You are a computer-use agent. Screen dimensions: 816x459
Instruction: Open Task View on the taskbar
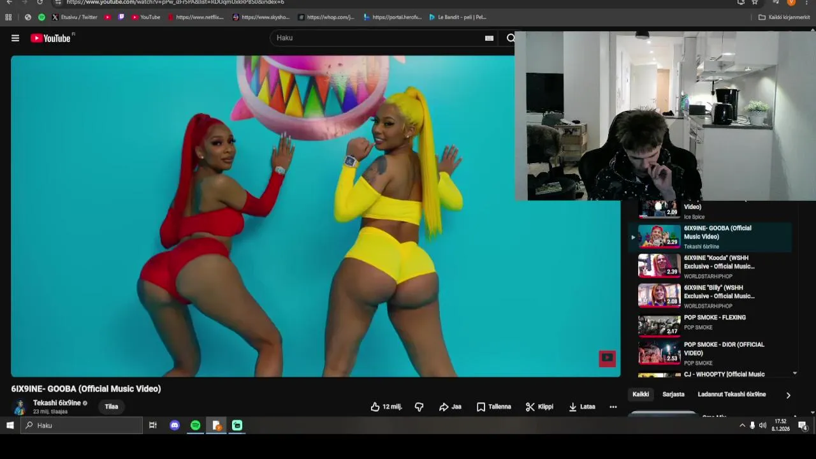(x=153, y=425)
